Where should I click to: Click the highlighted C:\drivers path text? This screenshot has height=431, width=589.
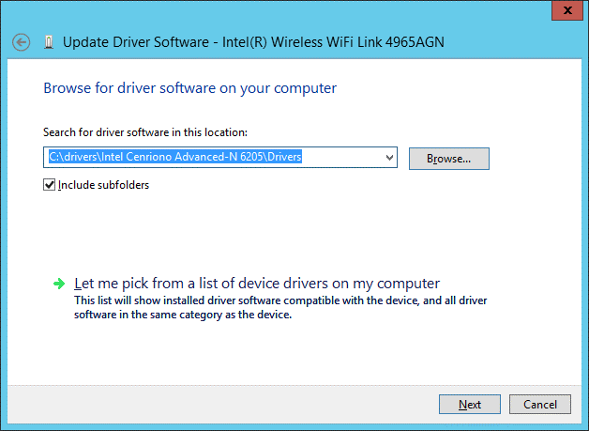click(174, 158)
